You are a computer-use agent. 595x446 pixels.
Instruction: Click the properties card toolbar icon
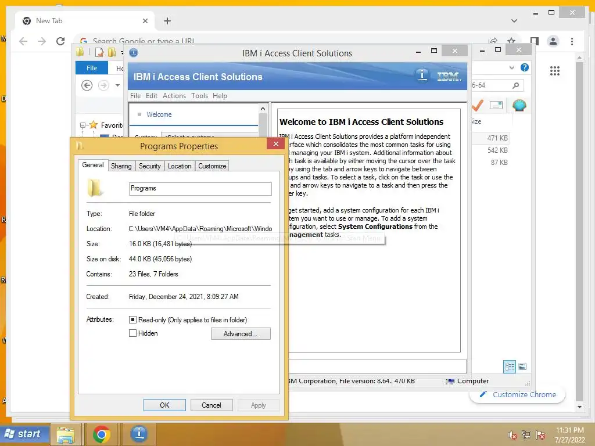496,105
